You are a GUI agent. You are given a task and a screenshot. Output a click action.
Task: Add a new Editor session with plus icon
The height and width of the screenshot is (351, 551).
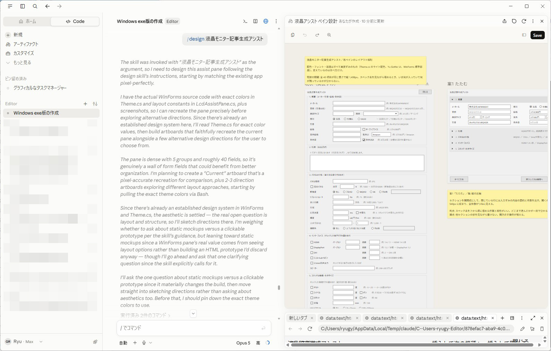tap(85, 104)
